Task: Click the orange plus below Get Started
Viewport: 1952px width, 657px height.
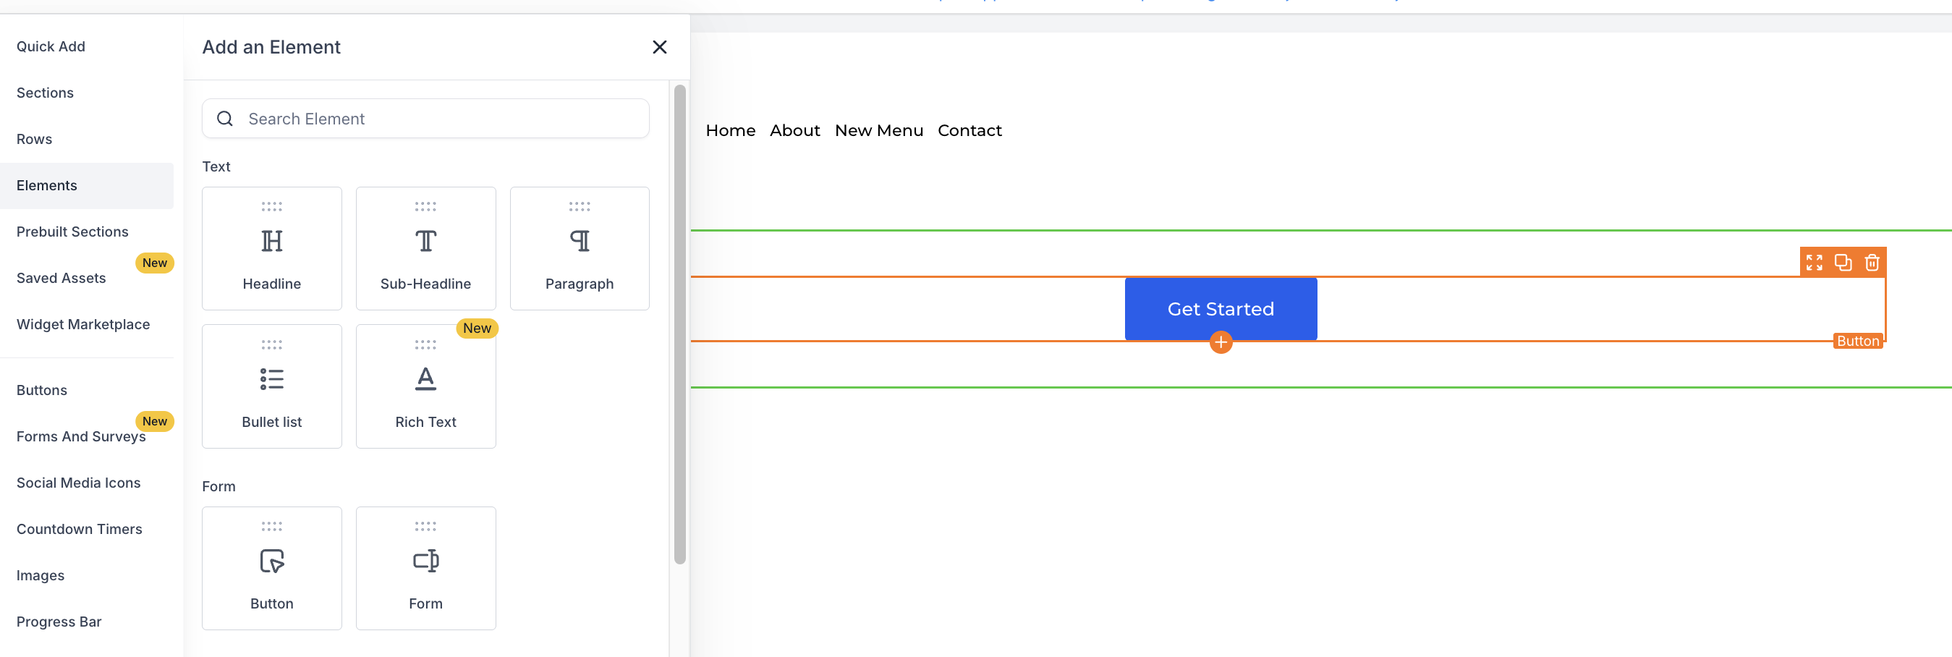Action: [1221, 342]
